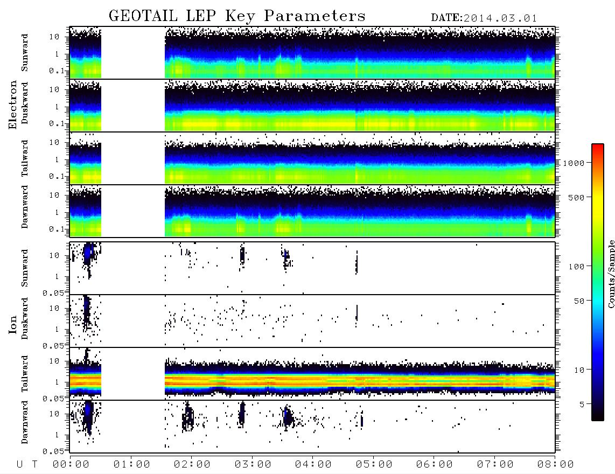The width and height of the screenshot is (615, 474).
Task: Click the rainbow Counts/Sample color bar
Action: tap(598, 282)
